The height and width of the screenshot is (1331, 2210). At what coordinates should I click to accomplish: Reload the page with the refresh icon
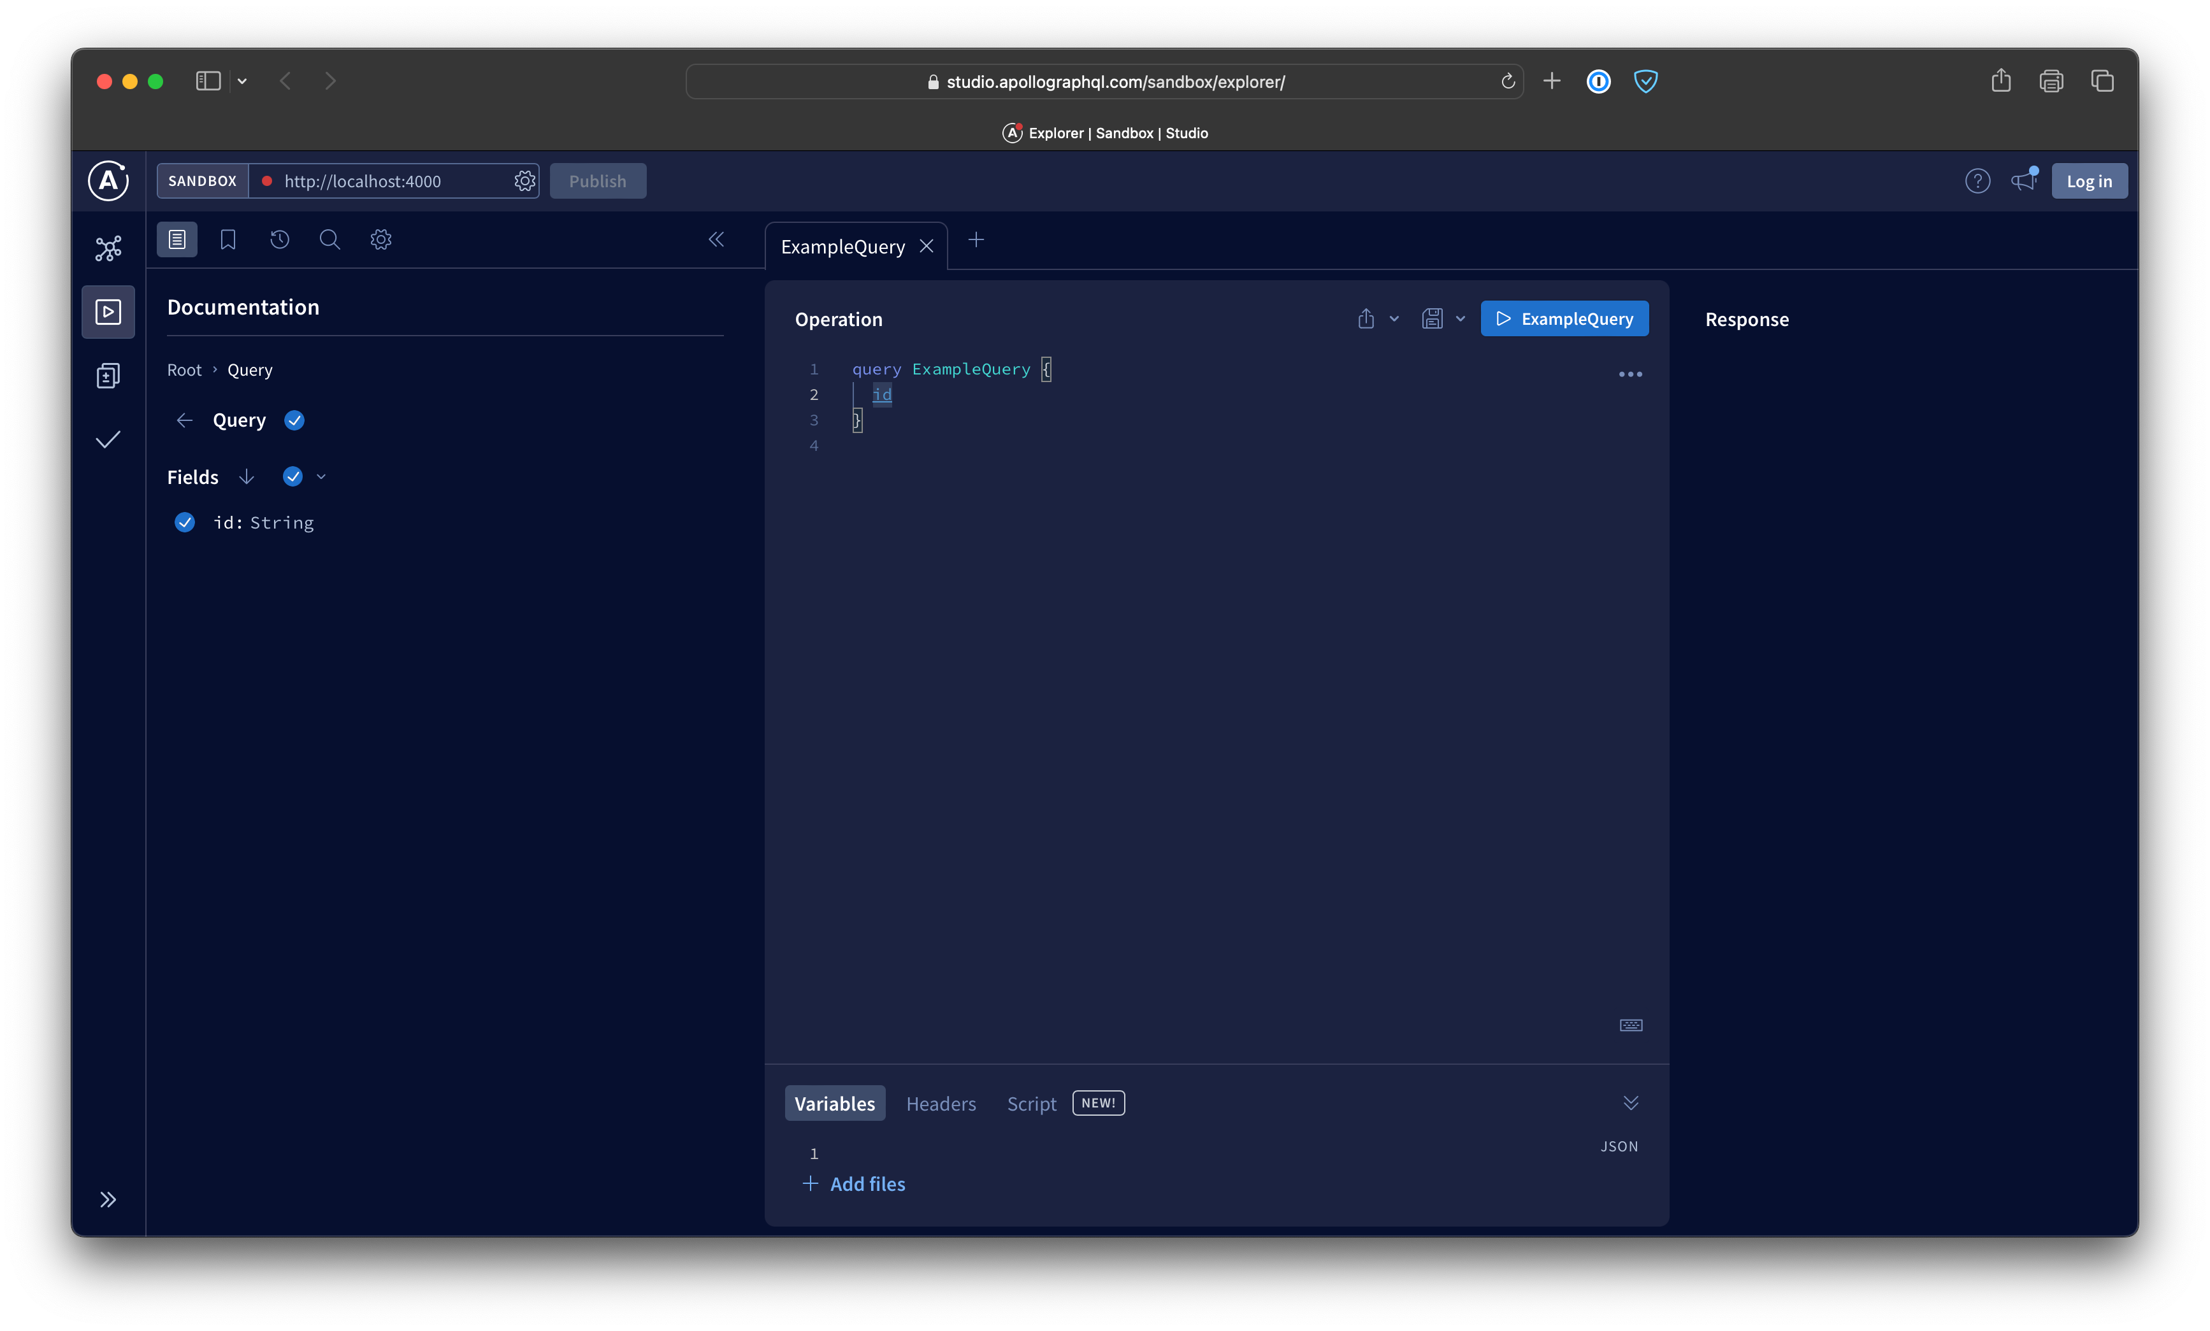point(1508,82)
